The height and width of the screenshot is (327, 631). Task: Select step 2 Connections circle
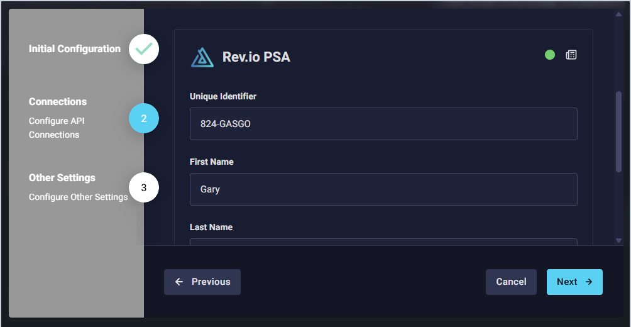point(144,118)
